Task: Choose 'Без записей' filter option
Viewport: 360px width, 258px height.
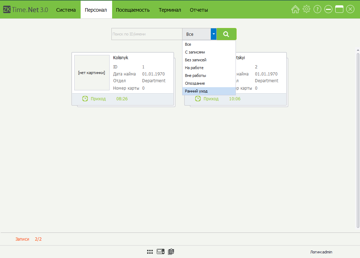Action: click(209, 60)
